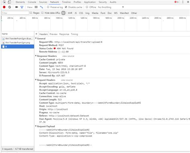Screen dimensions: 190x153
Task: Enable the Offline checkbox
Action: click(x=87, y=7)
